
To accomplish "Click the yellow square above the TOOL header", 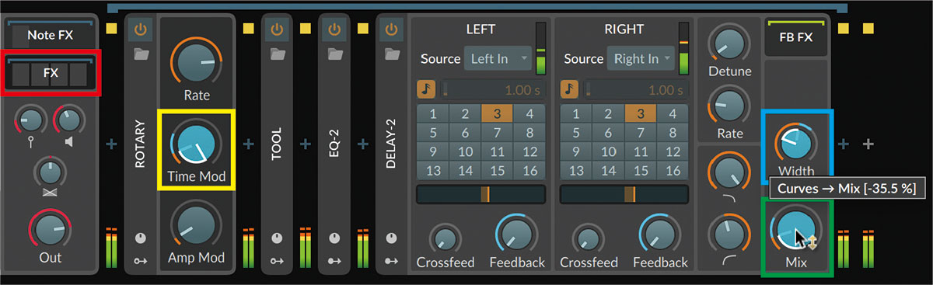I will tap(248, 30).
